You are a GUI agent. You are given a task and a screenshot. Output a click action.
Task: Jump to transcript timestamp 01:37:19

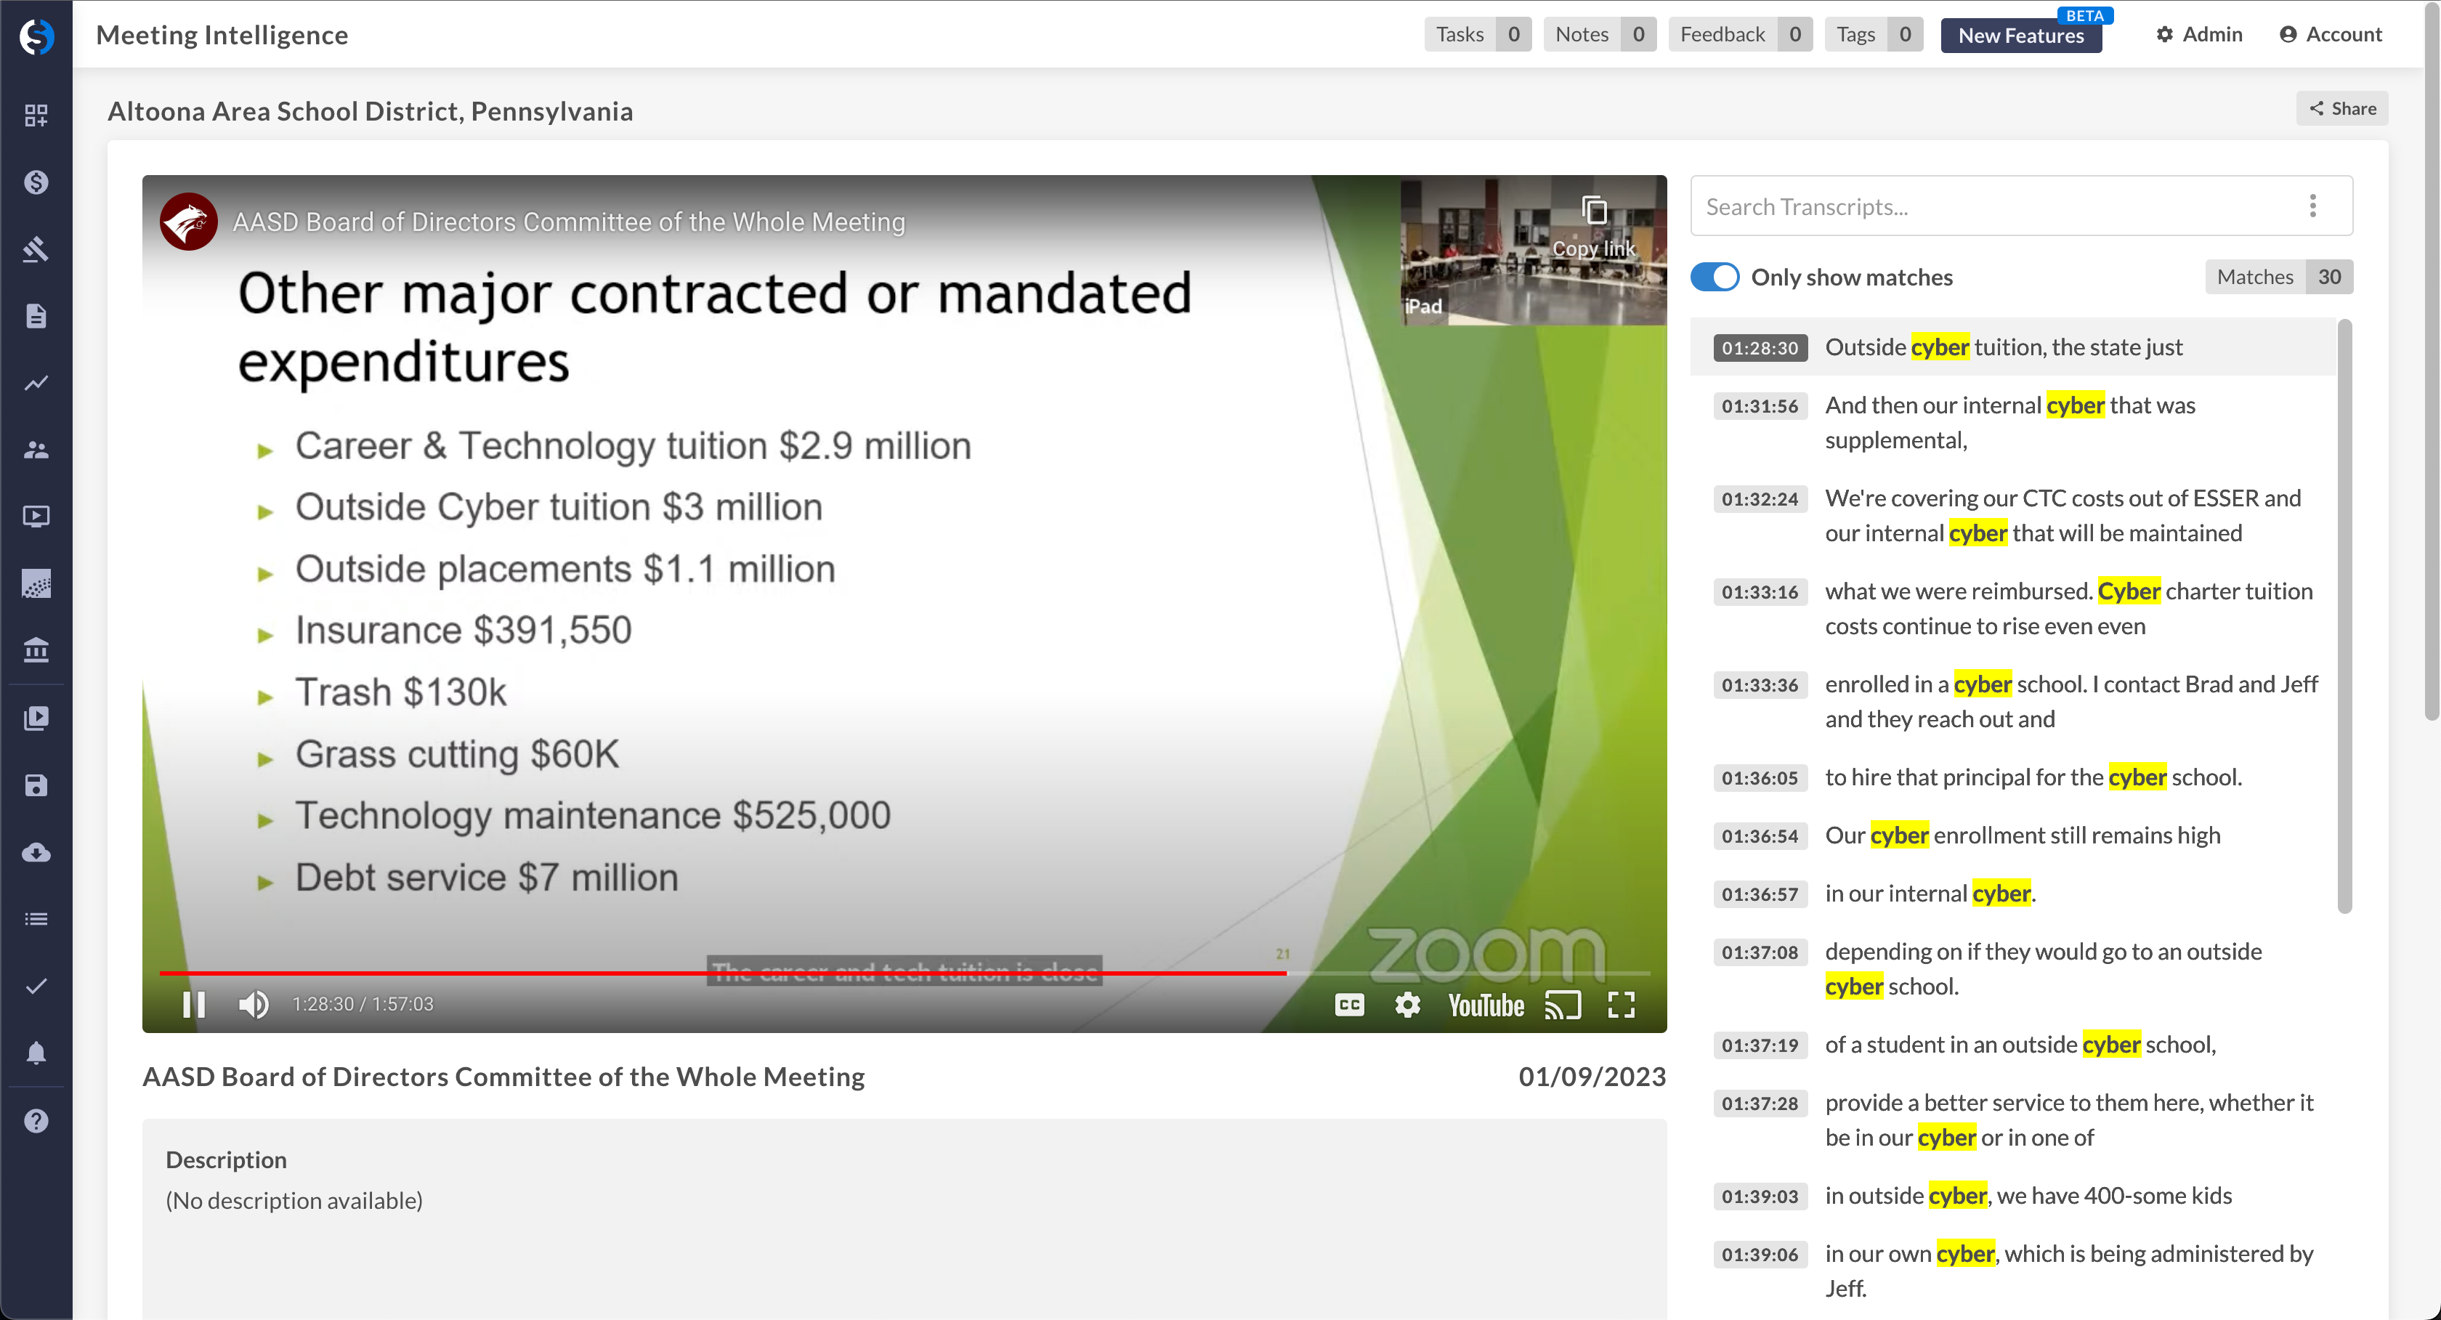coord(1760,1044)
